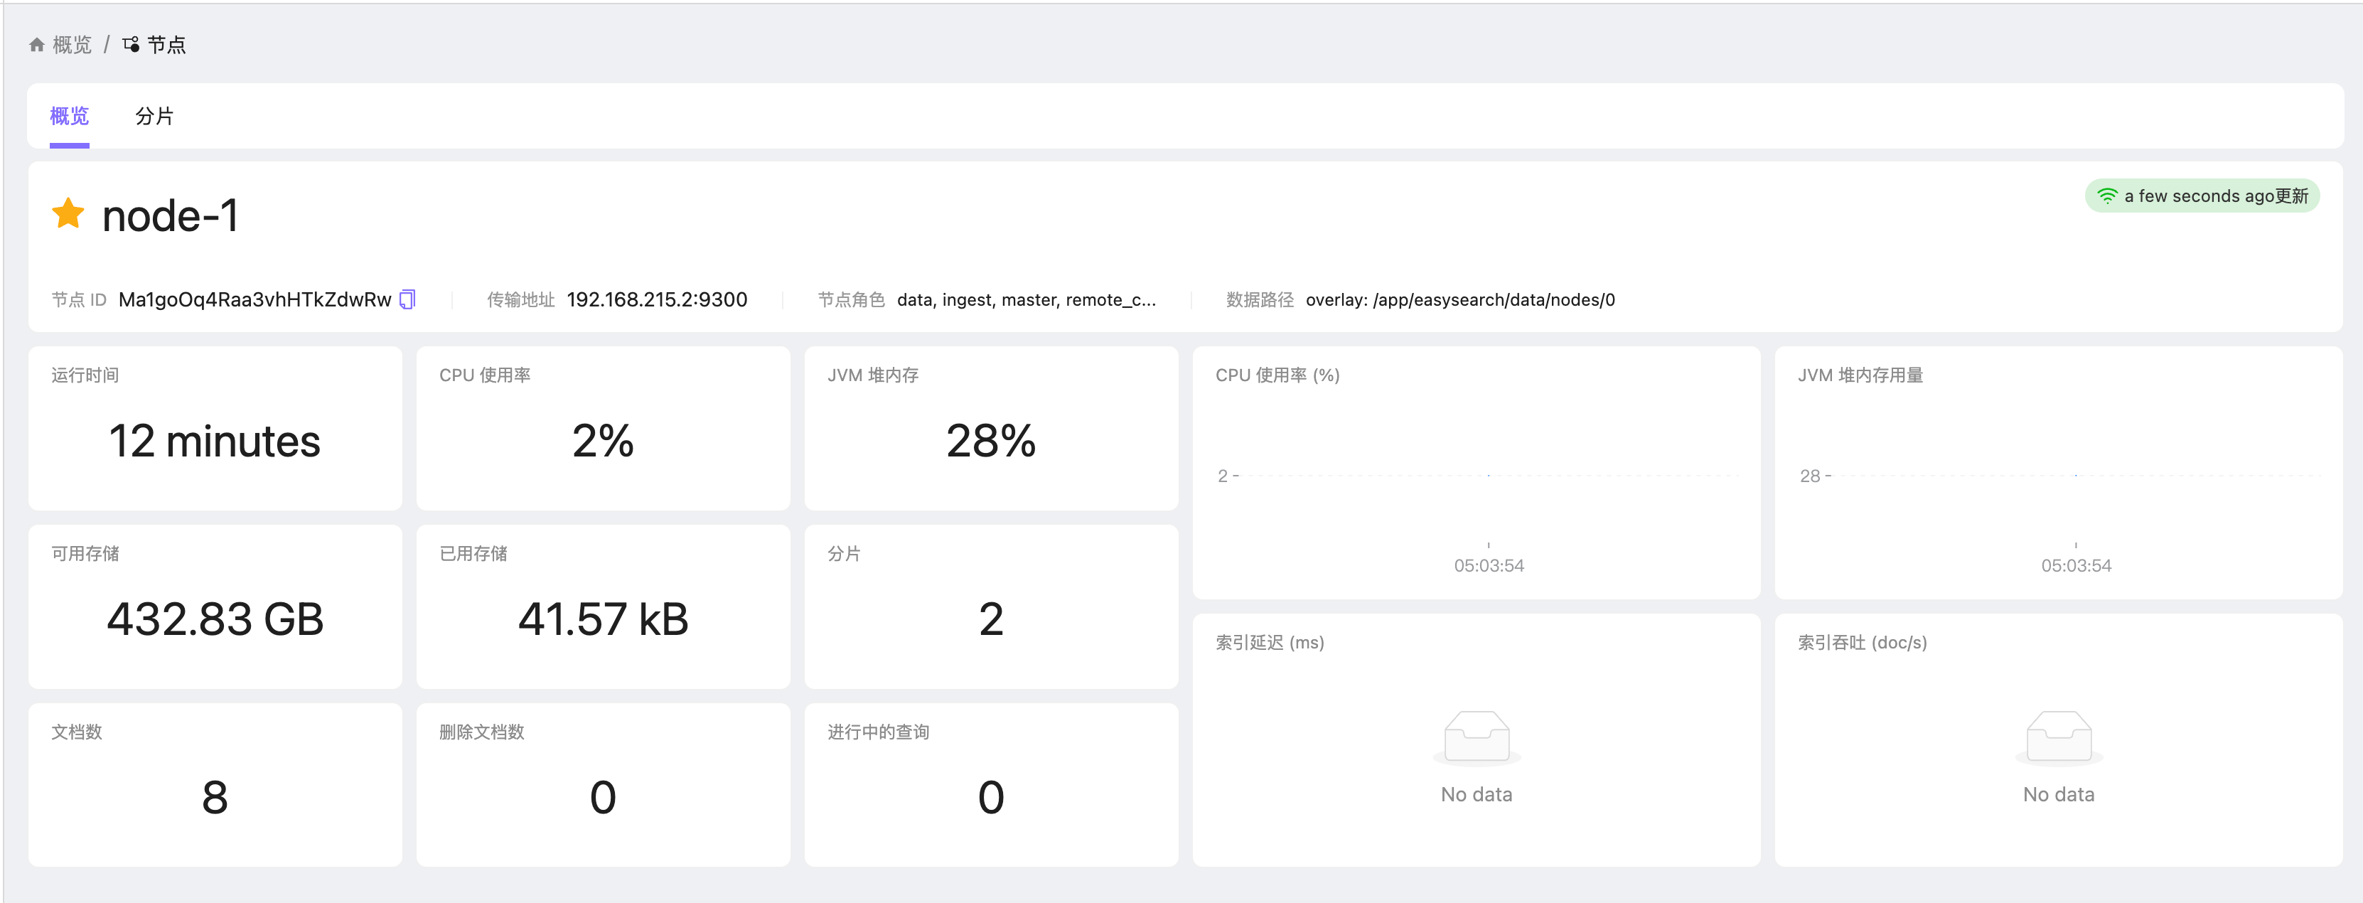The height and width of the screenshot is (903, 2363).
Task: Click the 12 minutes uptime card
Action: click(x=215, y=429)
